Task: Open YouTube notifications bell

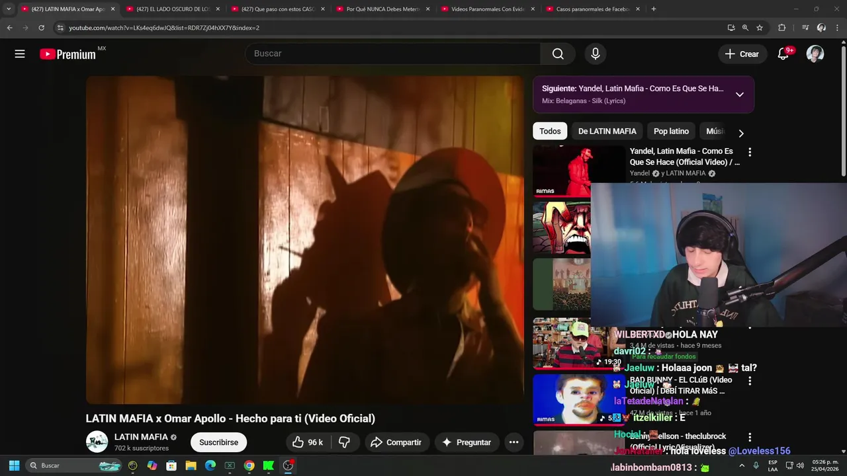Action: [783, 54]
